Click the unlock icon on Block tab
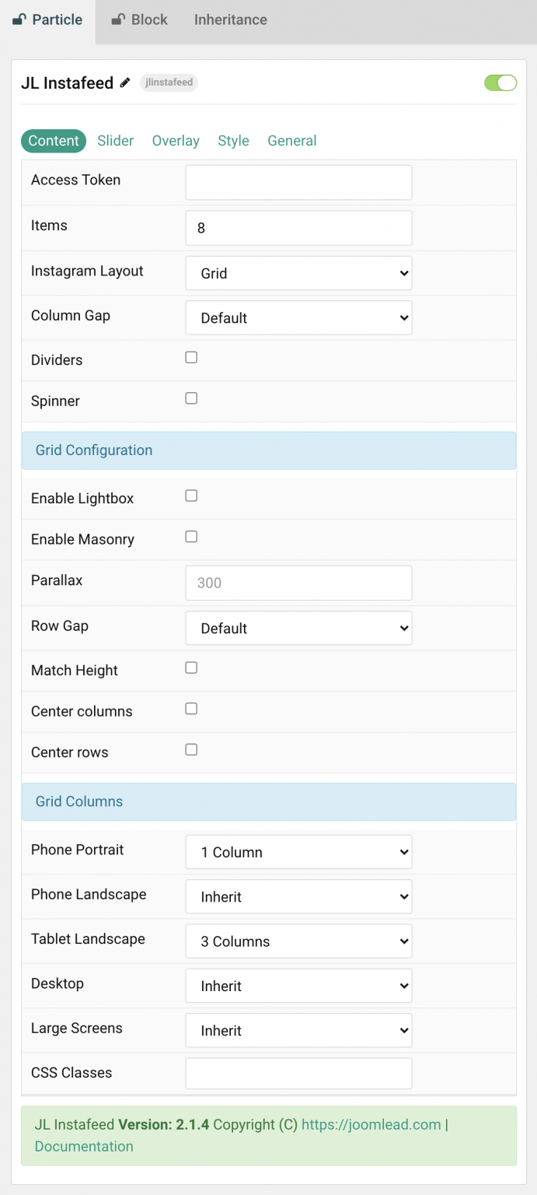The image size is (537, 1195). click(118, 20)
